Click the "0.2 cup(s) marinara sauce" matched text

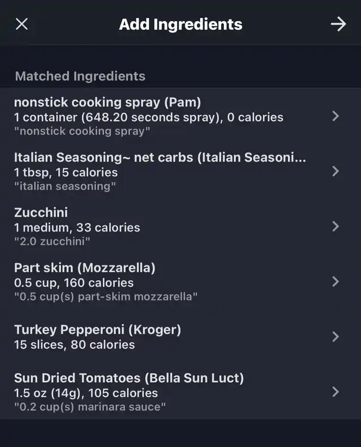tap(90, 407)
